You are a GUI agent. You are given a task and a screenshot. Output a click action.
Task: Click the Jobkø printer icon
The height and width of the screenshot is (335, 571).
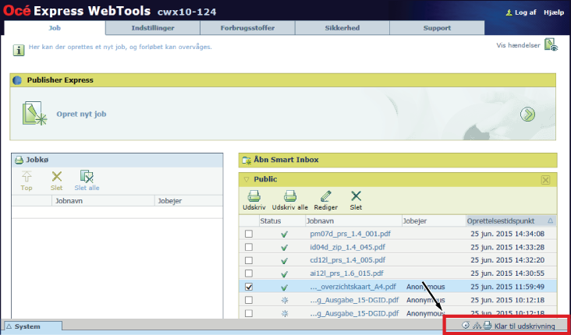coord(19,160)
